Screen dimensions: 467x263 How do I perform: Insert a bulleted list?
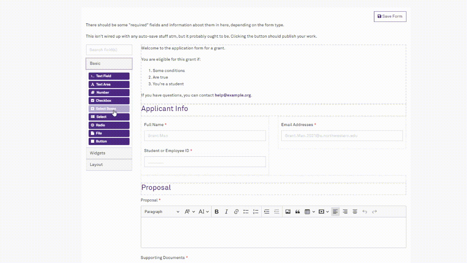tap(246, 212)
